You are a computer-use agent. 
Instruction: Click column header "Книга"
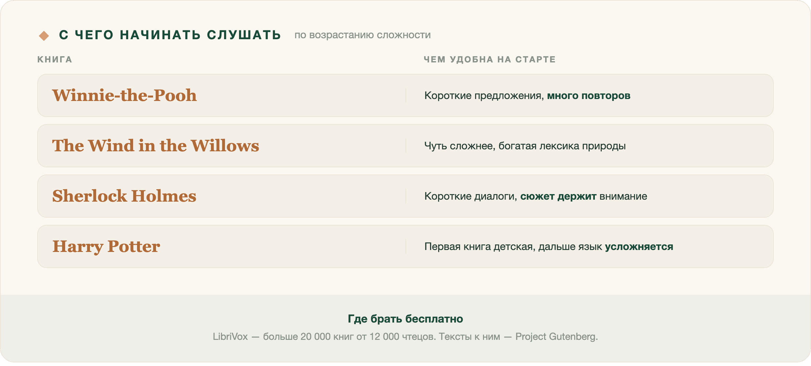click(x=55, y=59)
